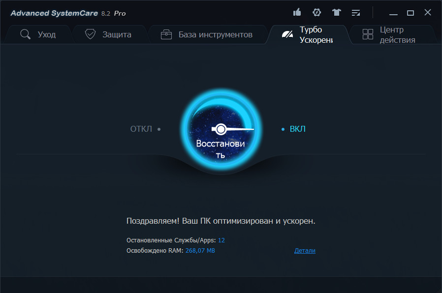Click the Advanced SystemCare 8.2 Pro title
Viewport: 442px width, 293px height.
tap(68, 13)
